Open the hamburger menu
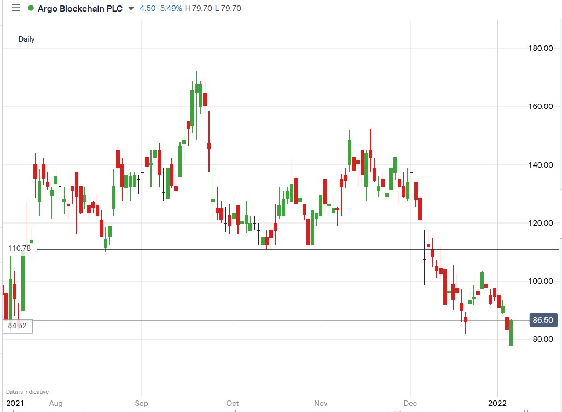The image size is (562, 412). pos(15,8)
